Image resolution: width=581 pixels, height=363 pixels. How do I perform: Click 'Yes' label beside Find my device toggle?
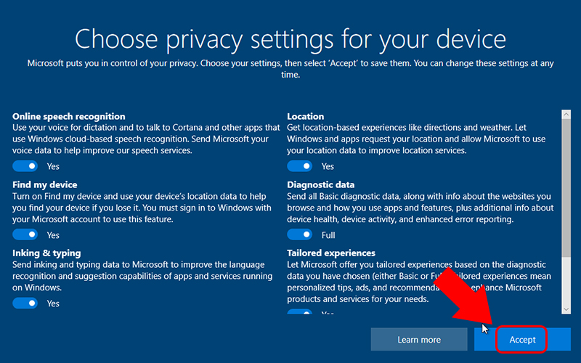coord(53,235)
